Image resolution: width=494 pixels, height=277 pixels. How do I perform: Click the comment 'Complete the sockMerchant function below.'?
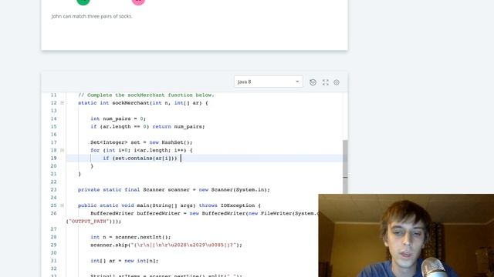point(146,95)
